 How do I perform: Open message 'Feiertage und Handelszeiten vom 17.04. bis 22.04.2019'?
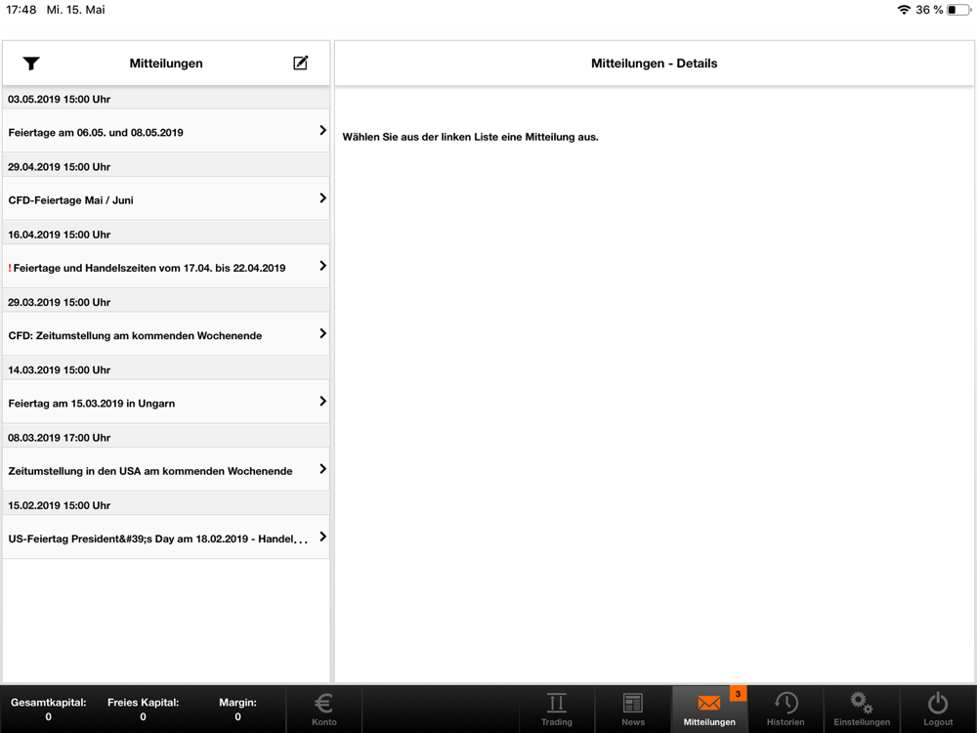pyautogui.click(x=166, y=267)
